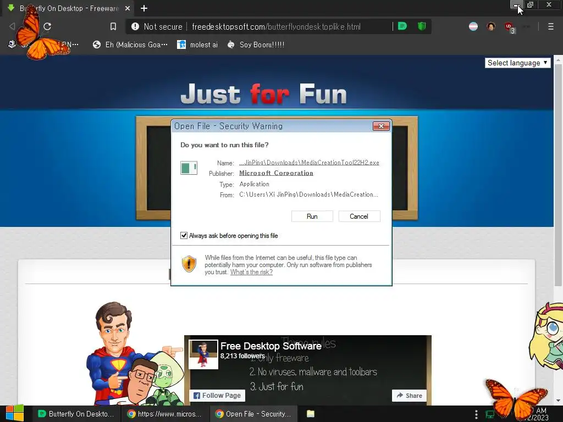Image resolution: width=563 pixels, height=422 pixels.
Task: Click the MediaCreationTool22H2.exe file name
Action: pyautogui.click(x=309, y=163)
